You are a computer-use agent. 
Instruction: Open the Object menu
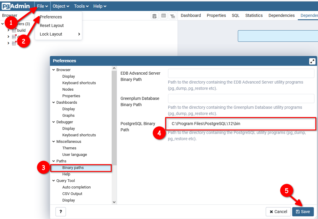click(61, 6)
